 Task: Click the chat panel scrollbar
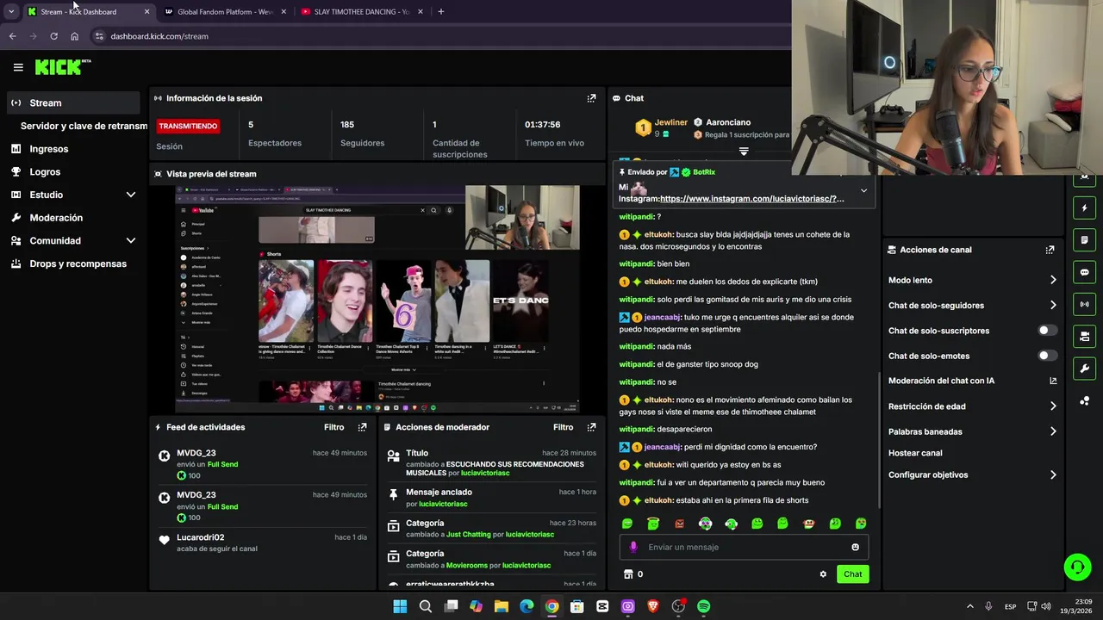[879, 439]
